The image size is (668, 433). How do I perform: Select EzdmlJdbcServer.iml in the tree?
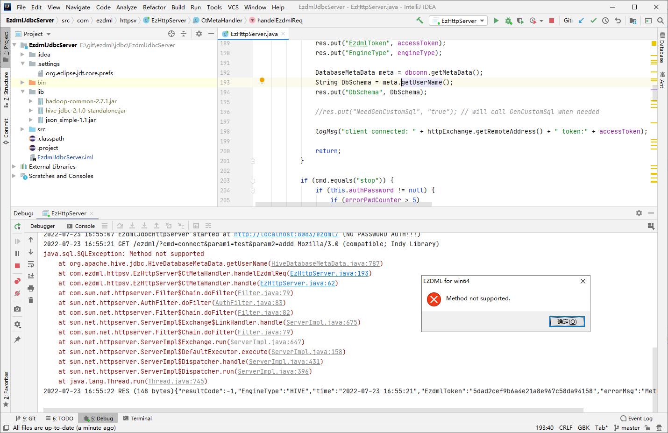65,157
